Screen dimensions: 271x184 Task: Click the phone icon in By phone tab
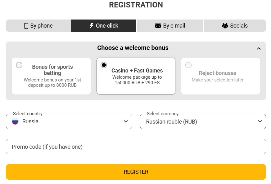tap(26, 26)
